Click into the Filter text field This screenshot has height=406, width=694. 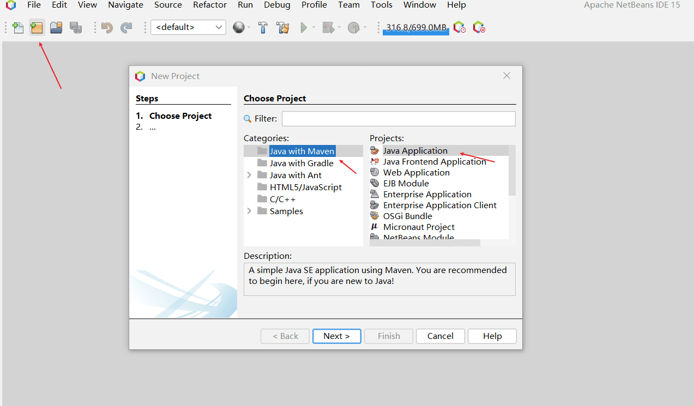point(399,119)
